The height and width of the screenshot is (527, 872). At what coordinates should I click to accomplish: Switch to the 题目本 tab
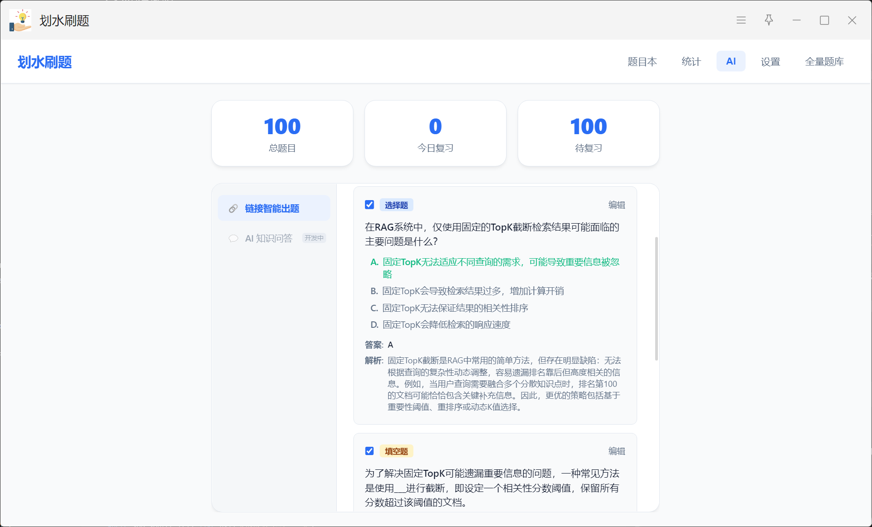click(x=642, y=61)
